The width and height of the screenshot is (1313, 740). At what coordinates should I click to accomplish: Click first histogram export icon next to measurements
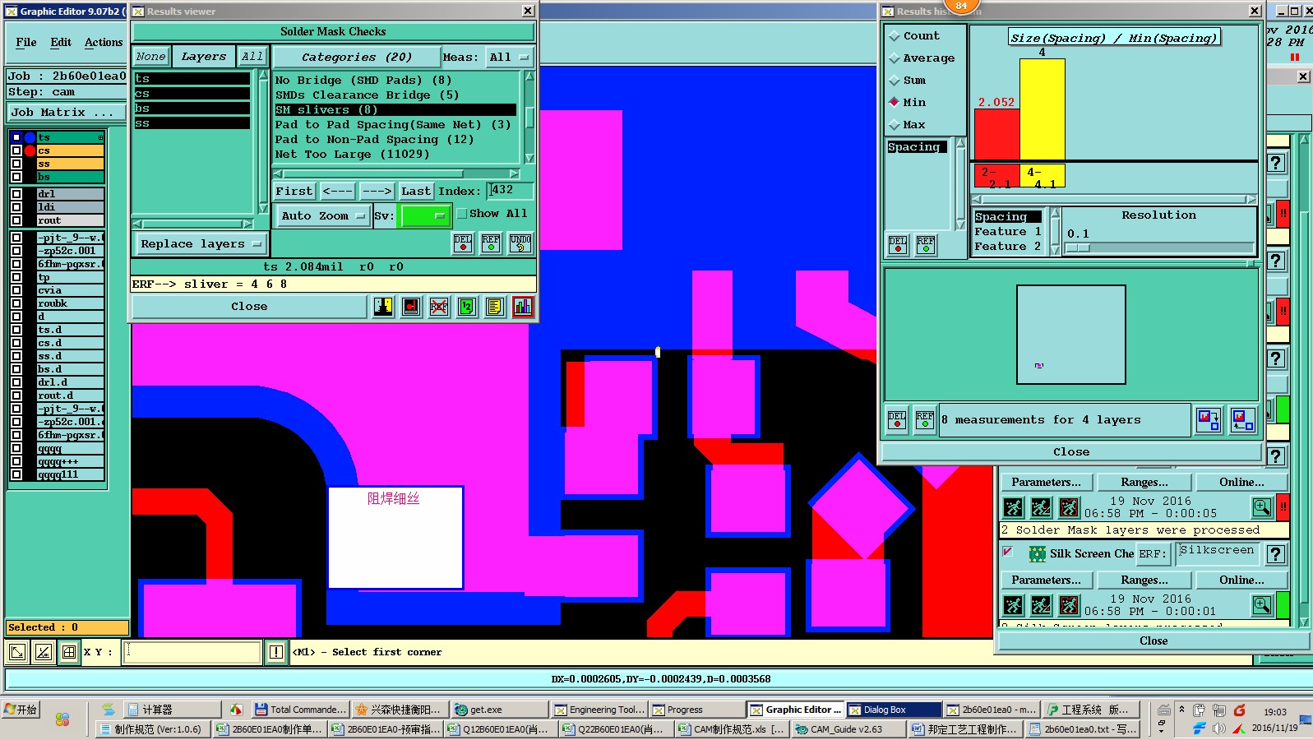1209,420
